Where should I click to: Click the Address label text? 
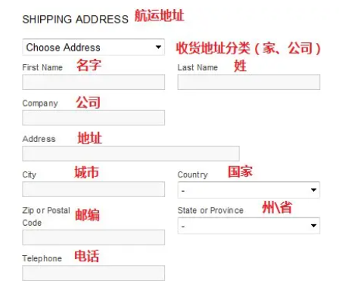click(x=39, y=139)
